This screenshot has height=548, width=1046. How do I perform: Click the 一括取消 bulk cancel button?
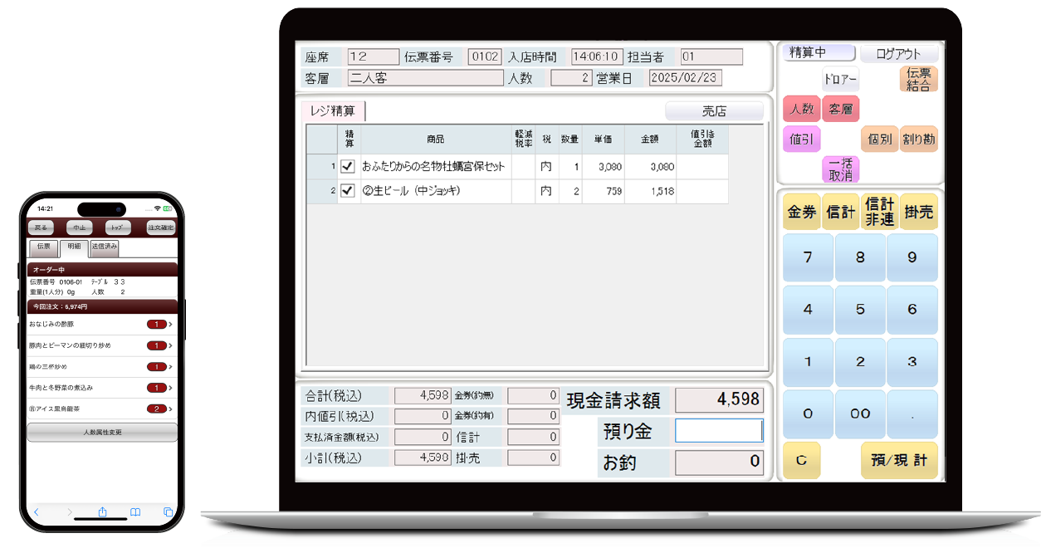tap(840, 169)
